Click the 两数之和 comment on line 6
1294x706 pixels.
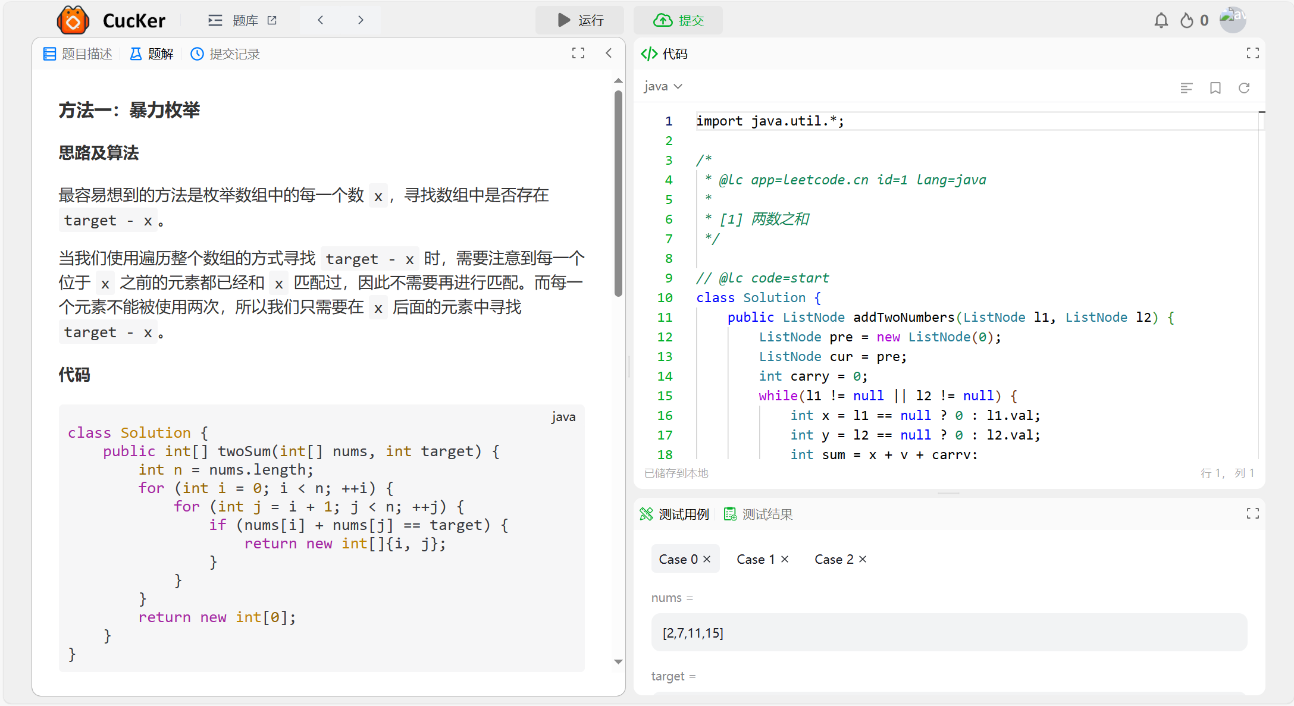[780, 219]
